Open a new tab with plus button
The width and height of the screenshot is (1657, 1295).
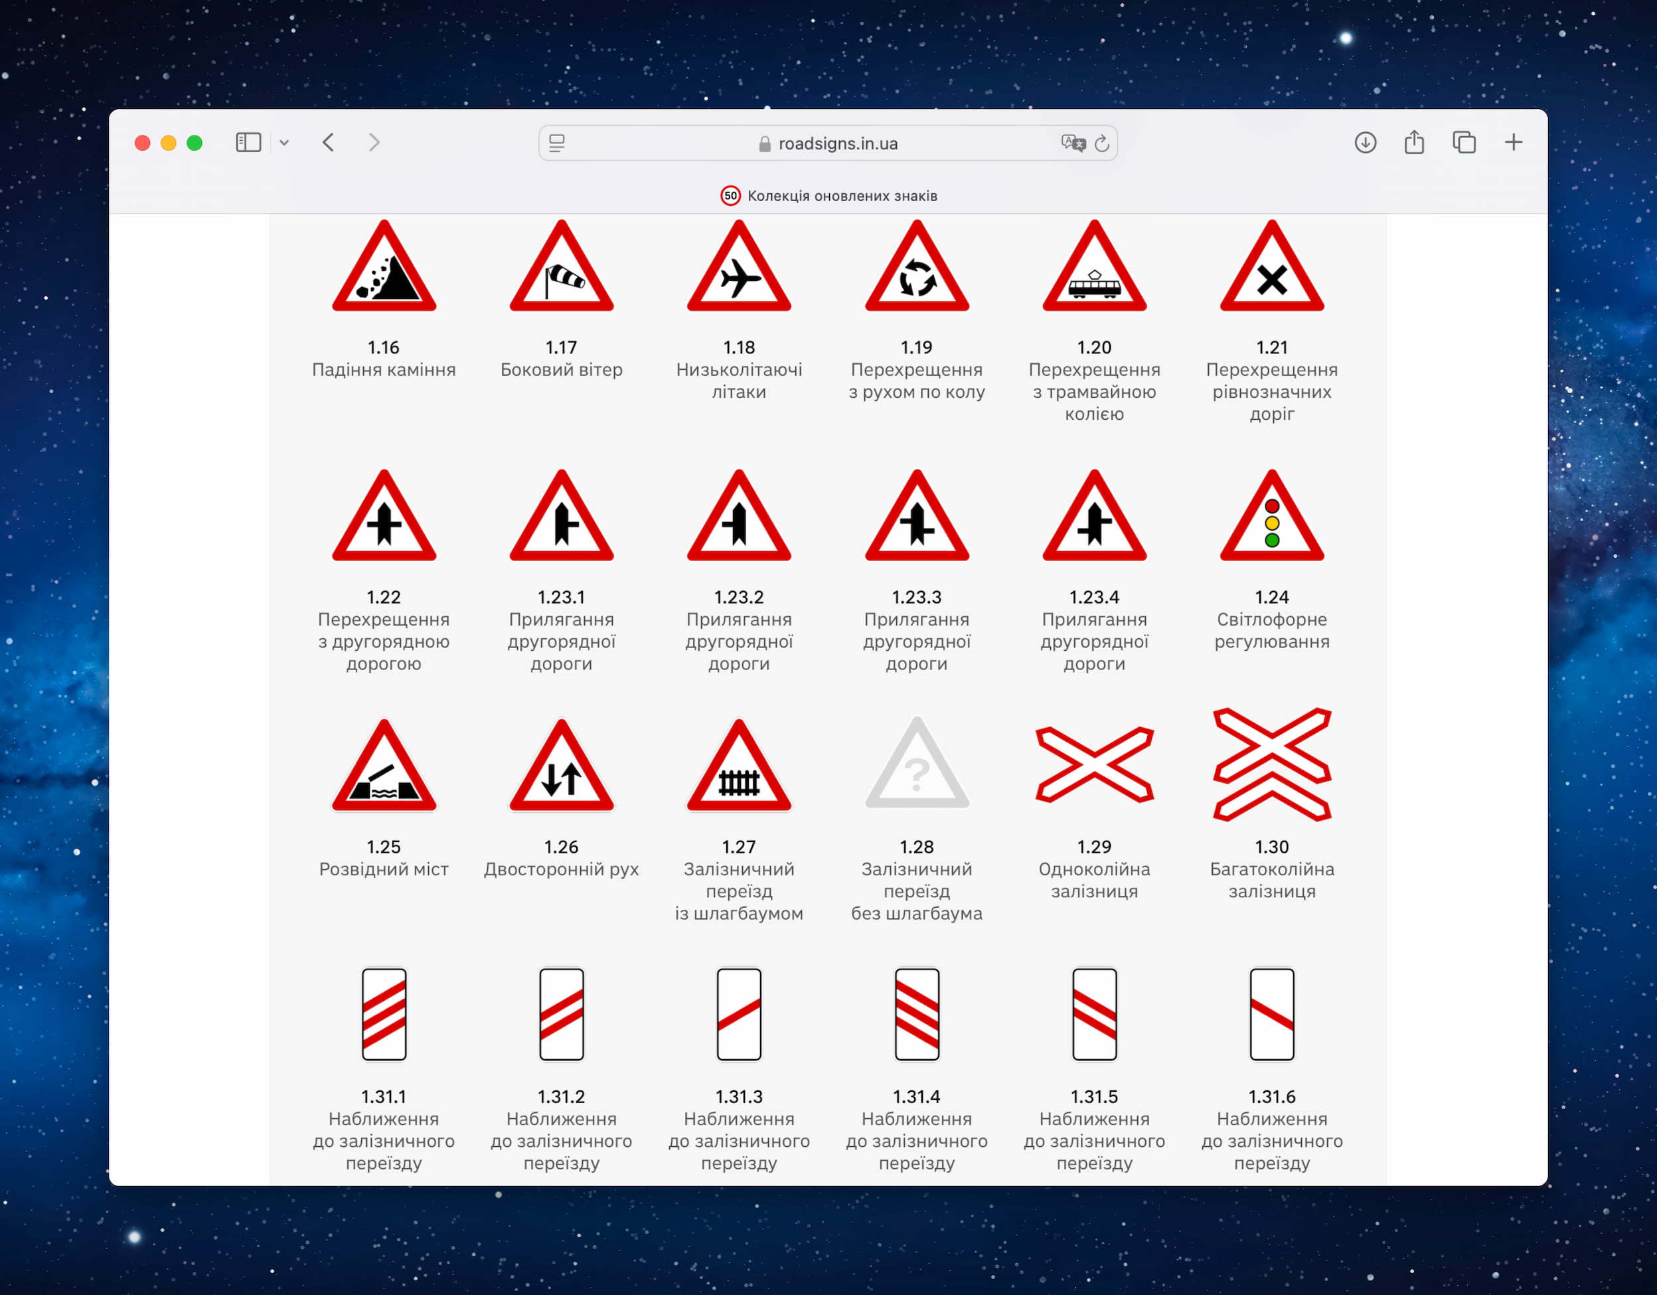coord(1514,143)
